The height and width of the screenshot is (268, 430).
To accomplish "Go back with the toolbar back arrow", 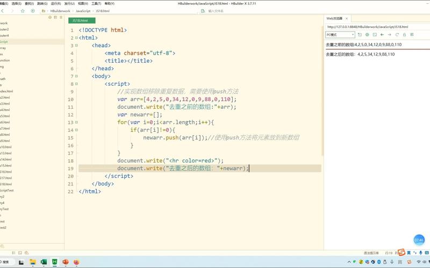I will point(3,11).
